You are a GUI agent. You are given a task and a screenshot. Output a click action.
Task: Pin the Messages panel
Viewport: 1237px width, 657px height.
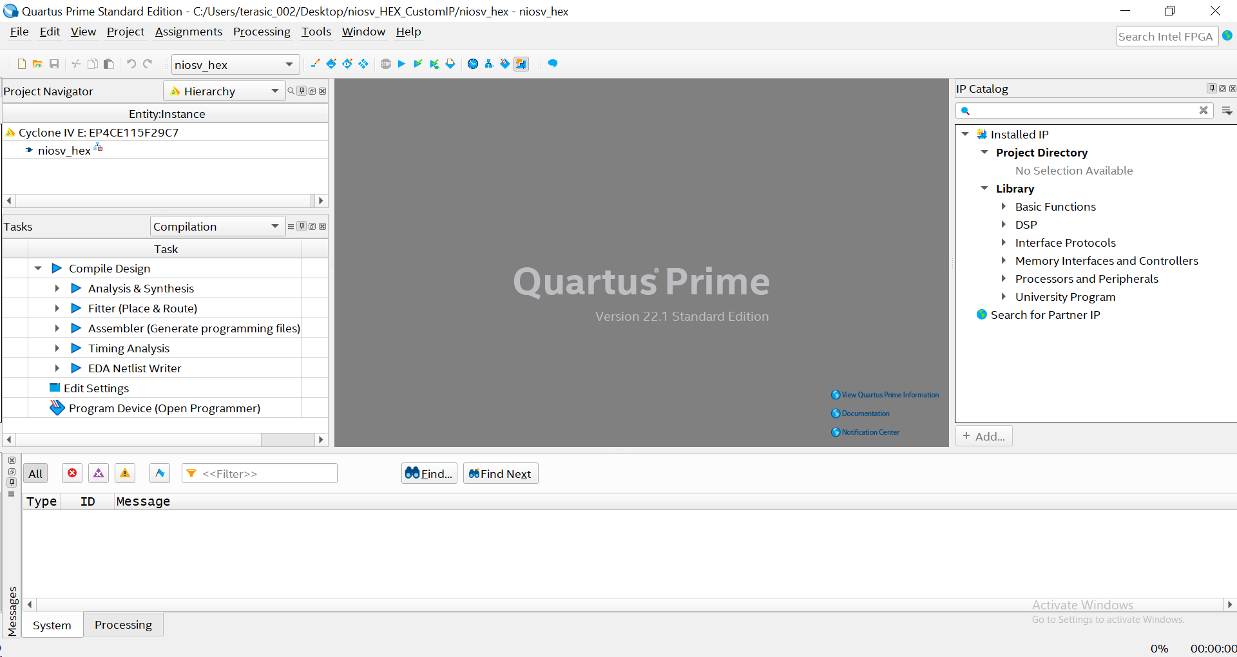[12, 482]
